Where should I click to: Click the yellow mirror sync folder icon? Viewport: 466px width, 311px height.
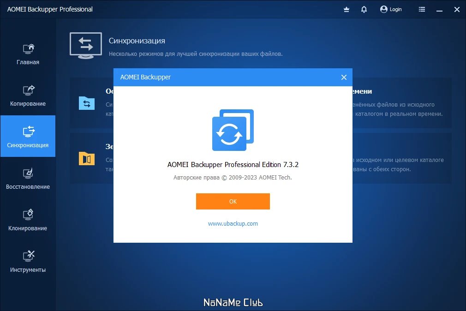click(x=87, y=158)
